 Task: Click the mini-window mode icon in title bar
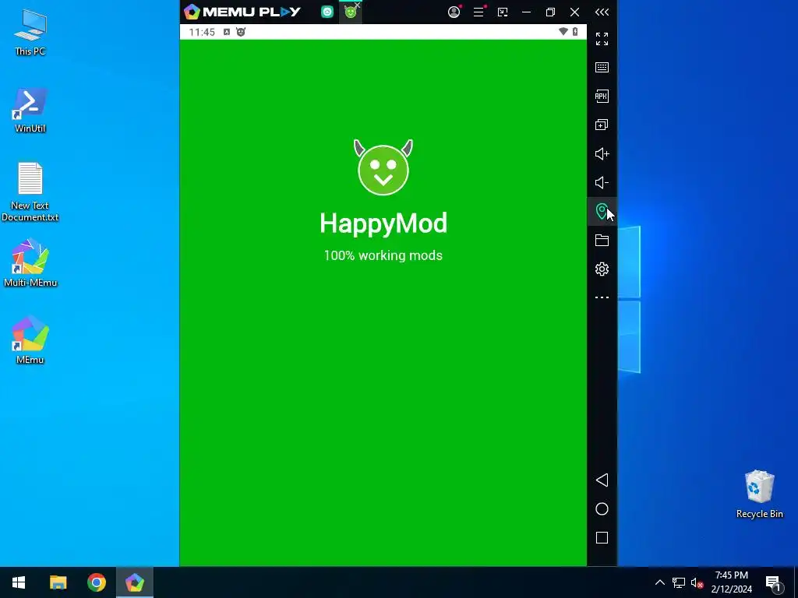503,12
